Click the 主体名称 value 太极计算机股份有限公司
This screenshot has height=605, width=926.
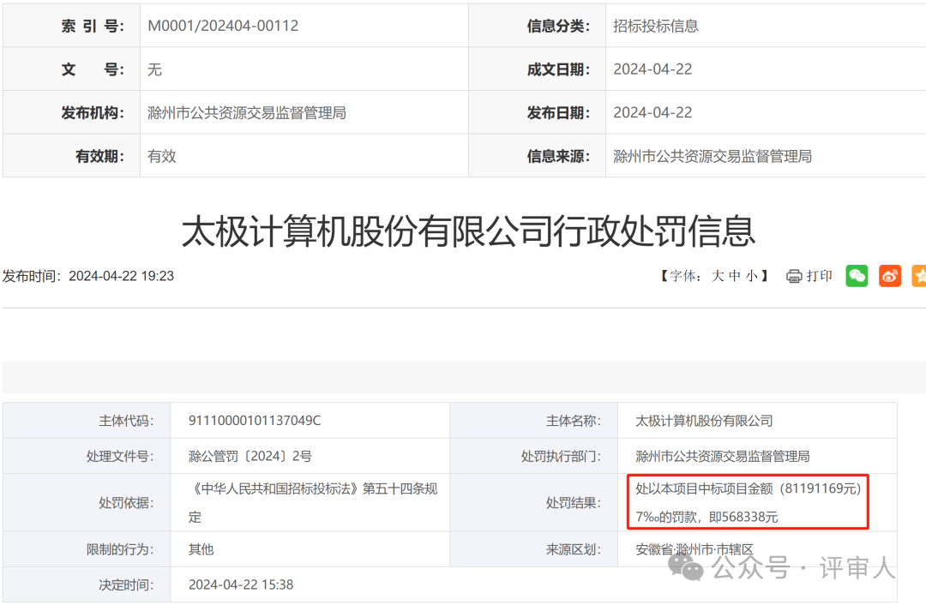click(x=704, y=420)
